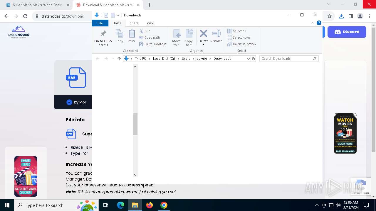Open the Move to menu button
Viewport: 376px width, 211px height.
[176, 38]
